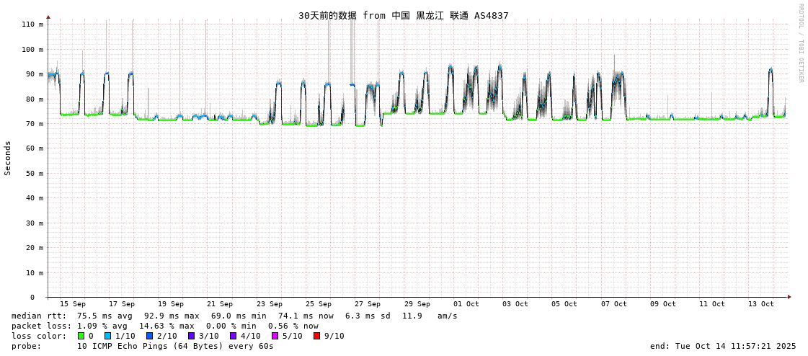The image size is (808, 356).
Task: Click the red 9/10 loss swatch
Action: (317, 336)
